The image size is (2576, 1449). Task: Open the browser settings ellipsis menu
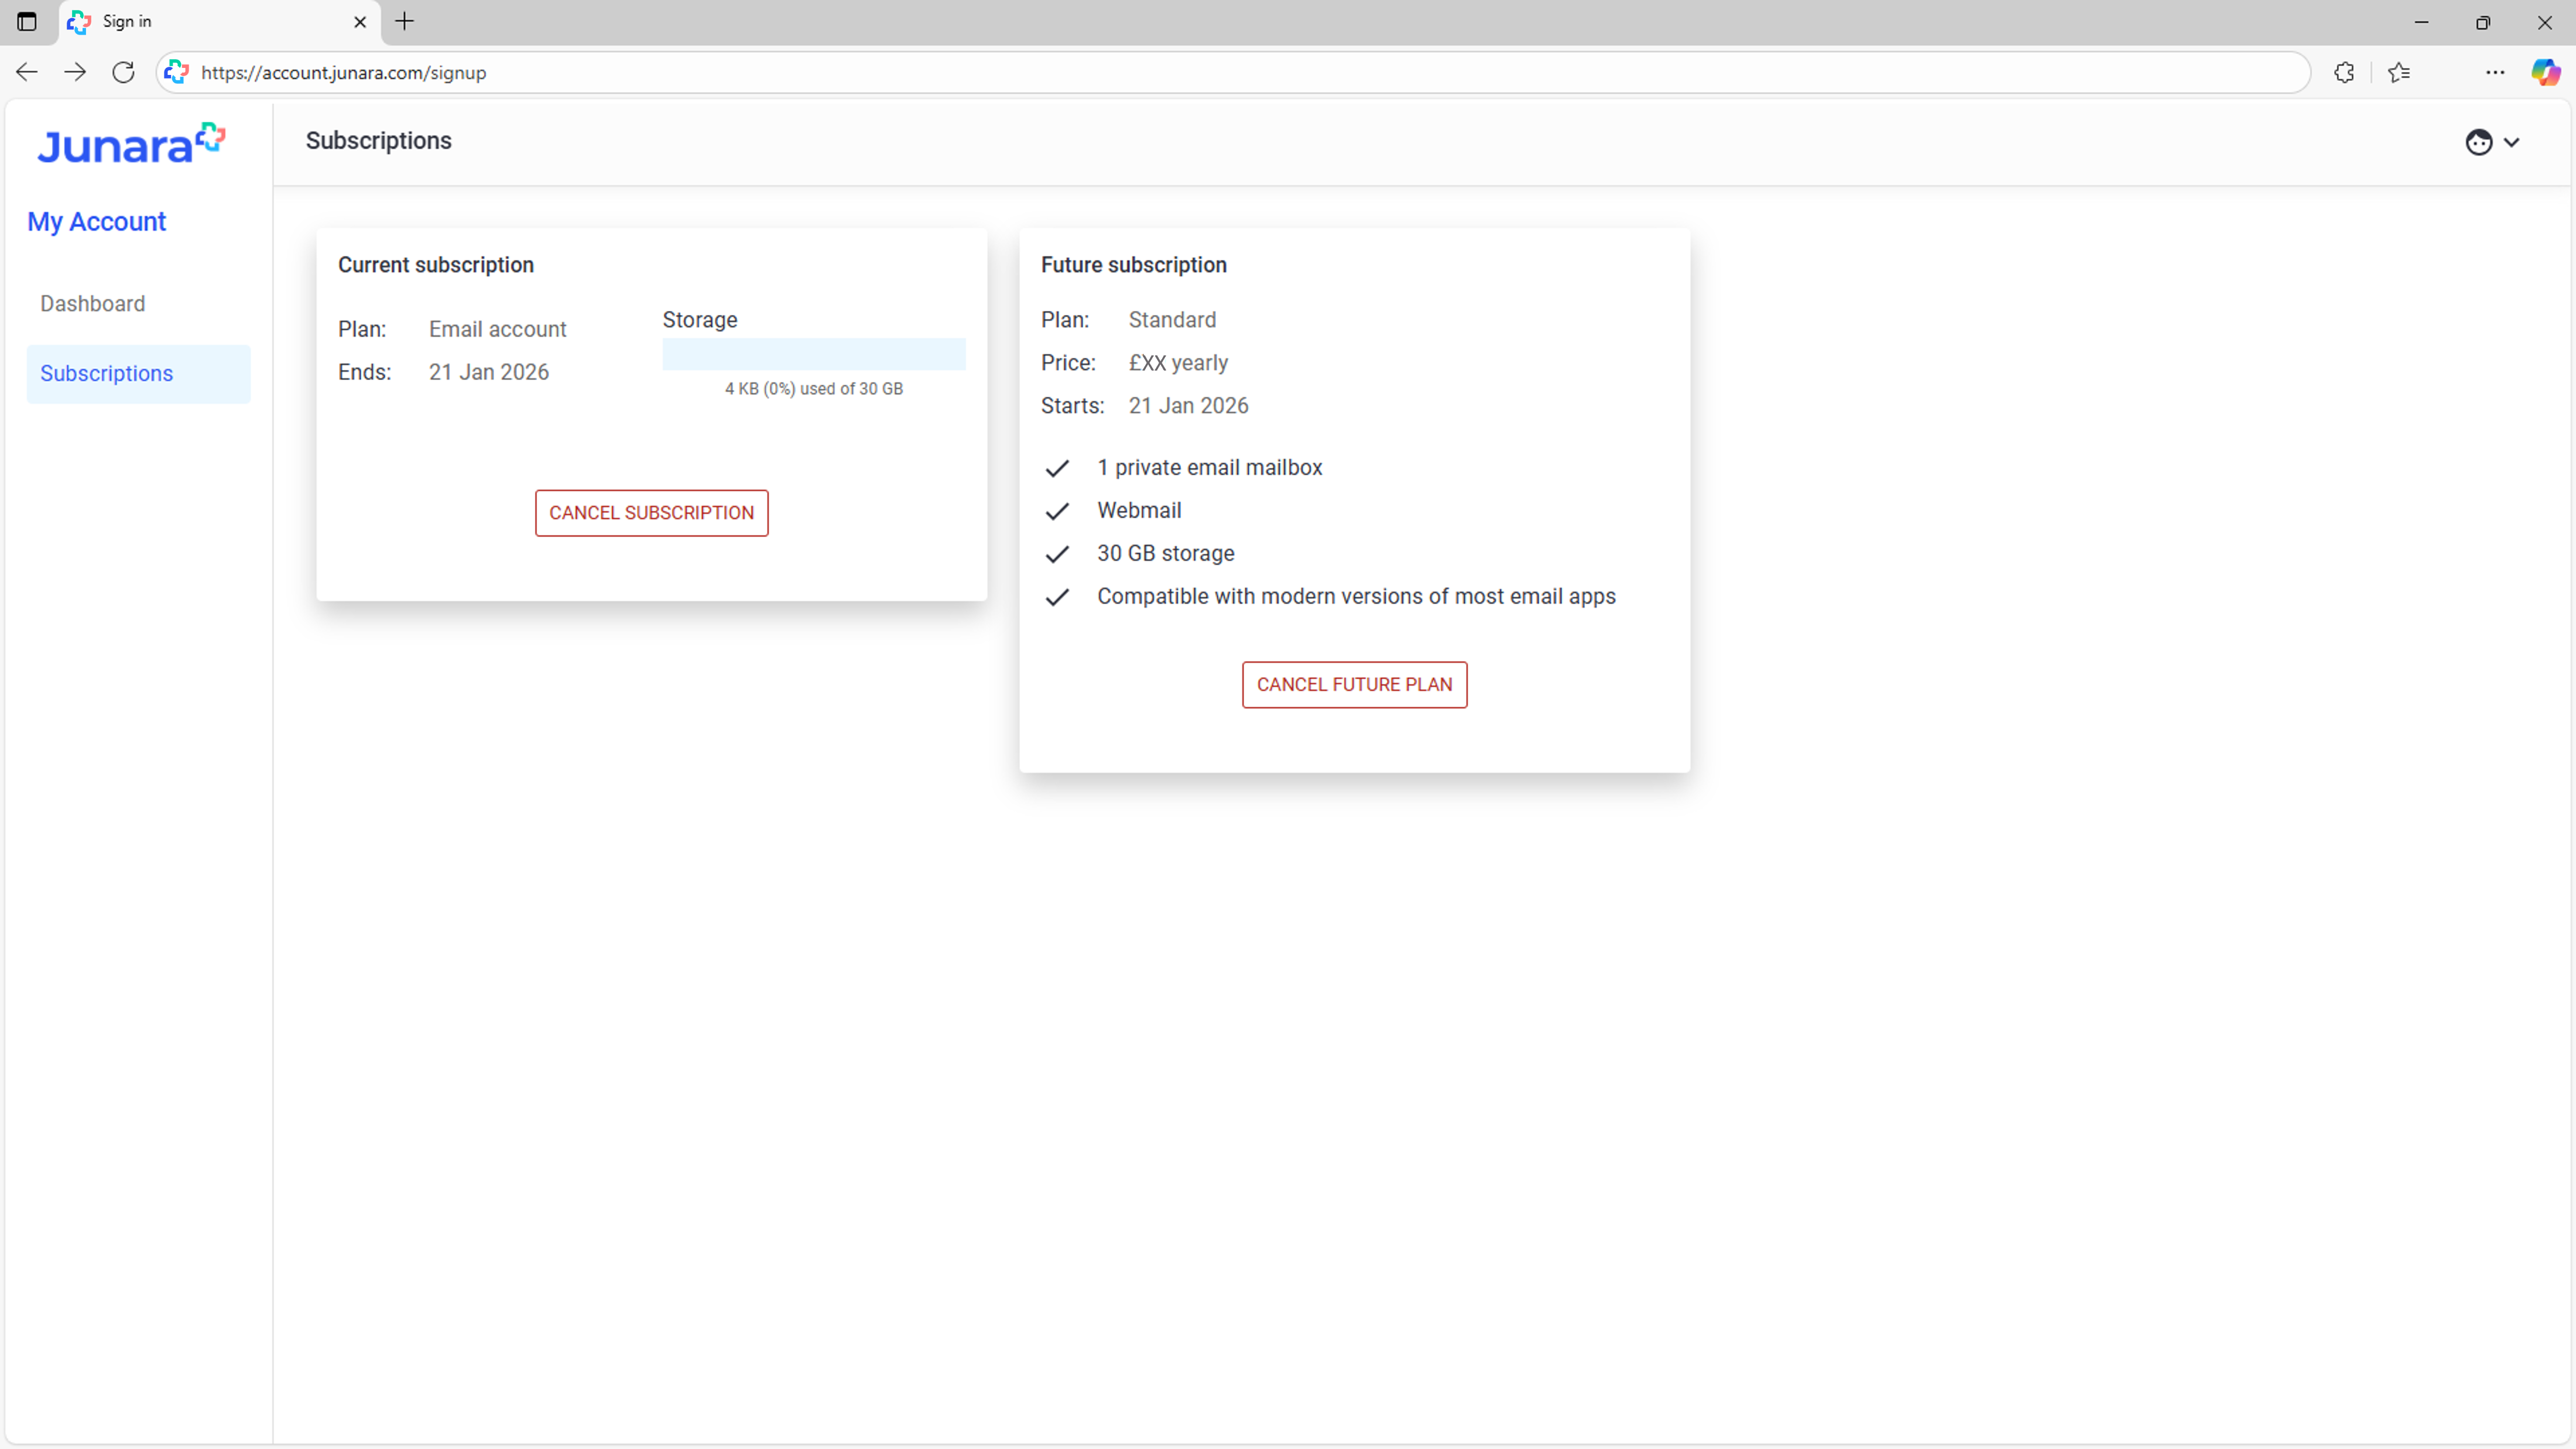click(x=2495, y=72)
